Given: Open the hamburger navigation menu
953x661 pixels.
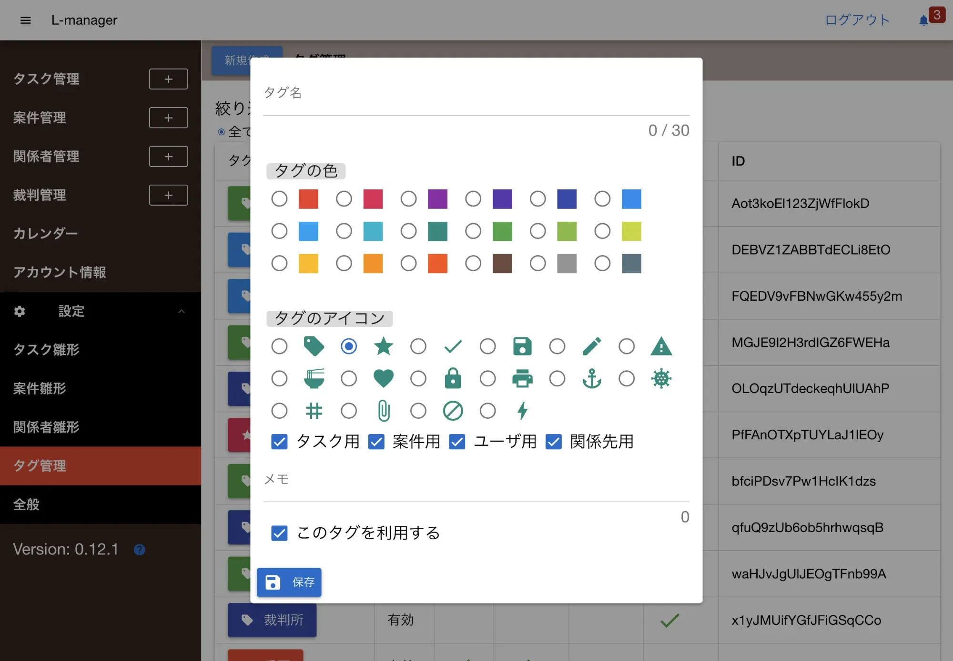Looking at the screenshot, I should click(26, 20).
